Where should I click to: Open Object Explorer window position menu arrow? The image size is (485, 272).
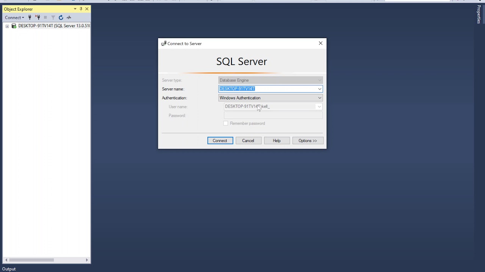(x=75, y=9)
